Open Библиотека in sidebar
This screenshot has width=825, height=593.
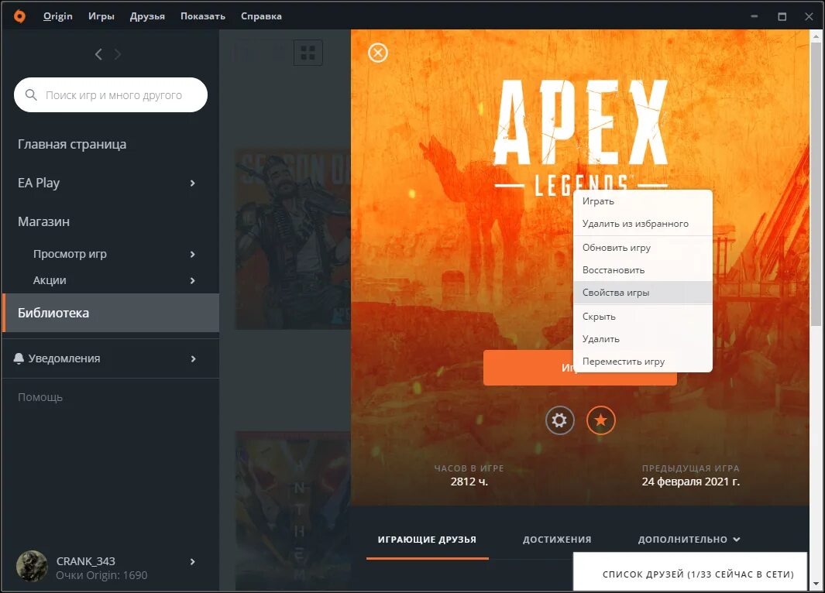point(111,313)
